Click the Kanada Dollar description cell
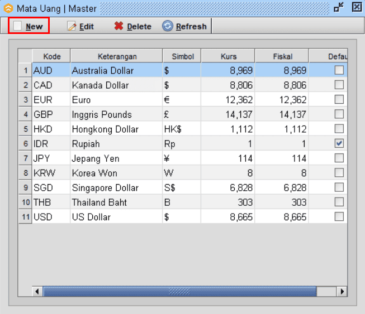 pos(116,85)
